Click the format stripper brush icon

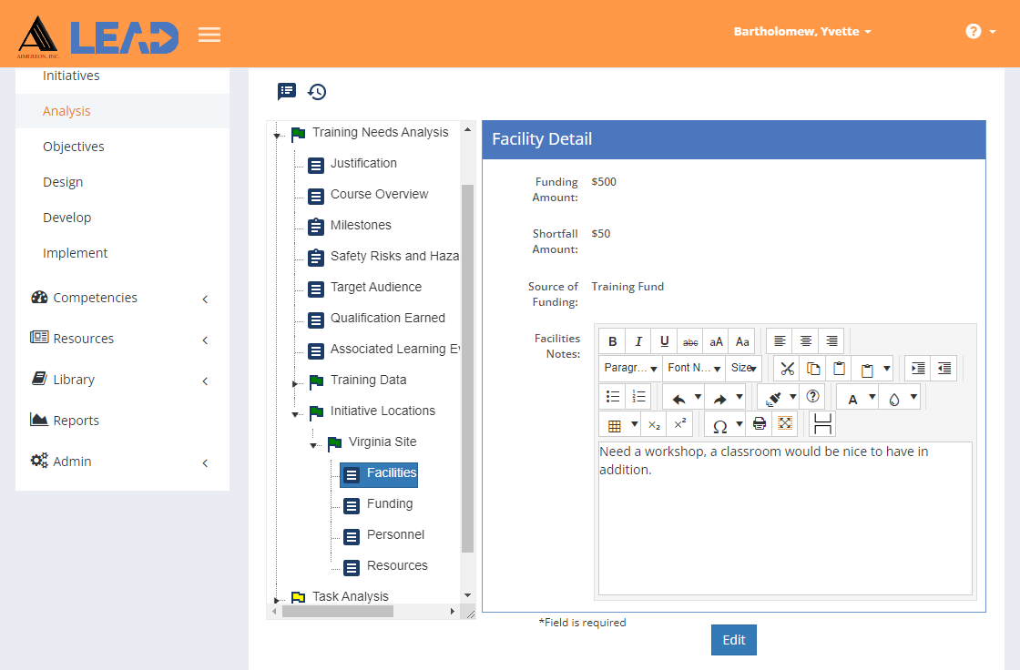[773, 398]
